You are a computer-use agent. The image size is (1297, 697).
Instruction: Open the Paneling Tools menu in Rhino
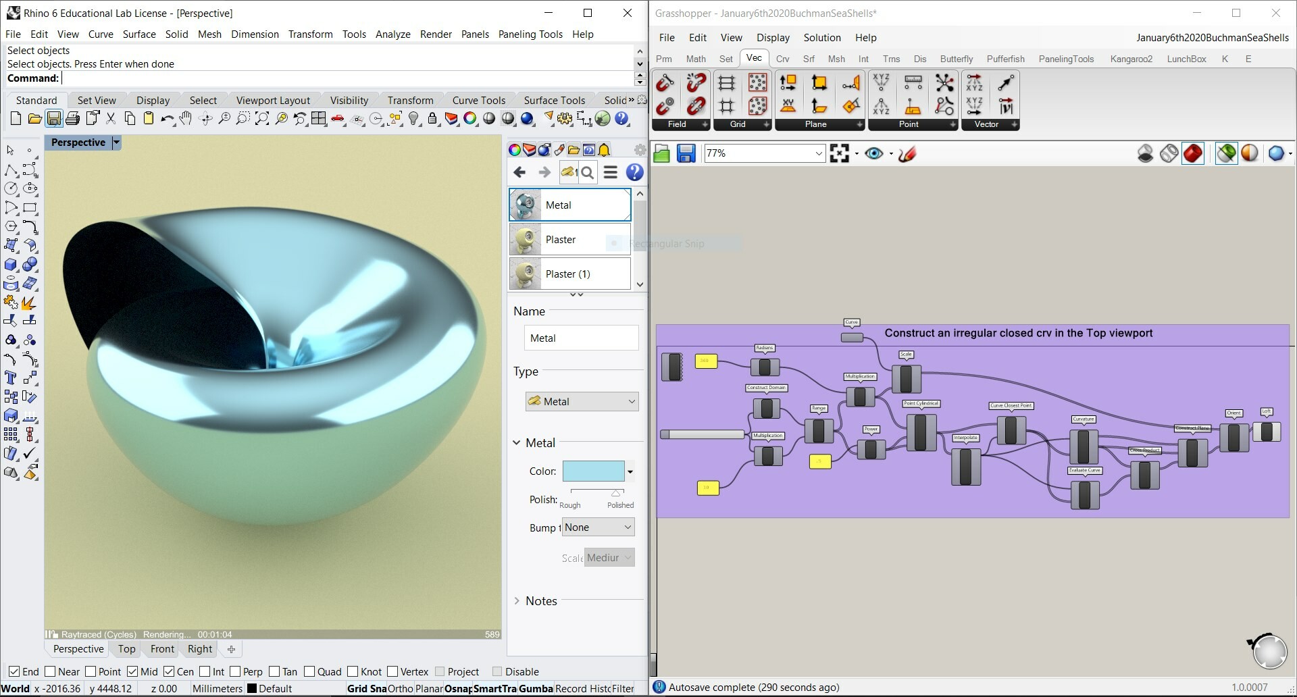tap(530, 34)
